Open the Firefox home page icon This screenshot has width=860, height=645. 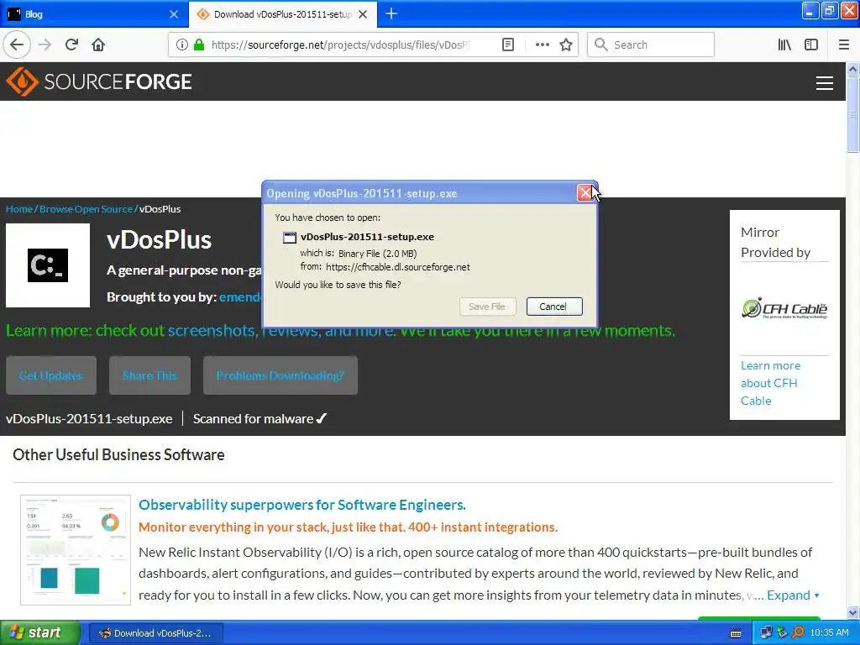98,45
